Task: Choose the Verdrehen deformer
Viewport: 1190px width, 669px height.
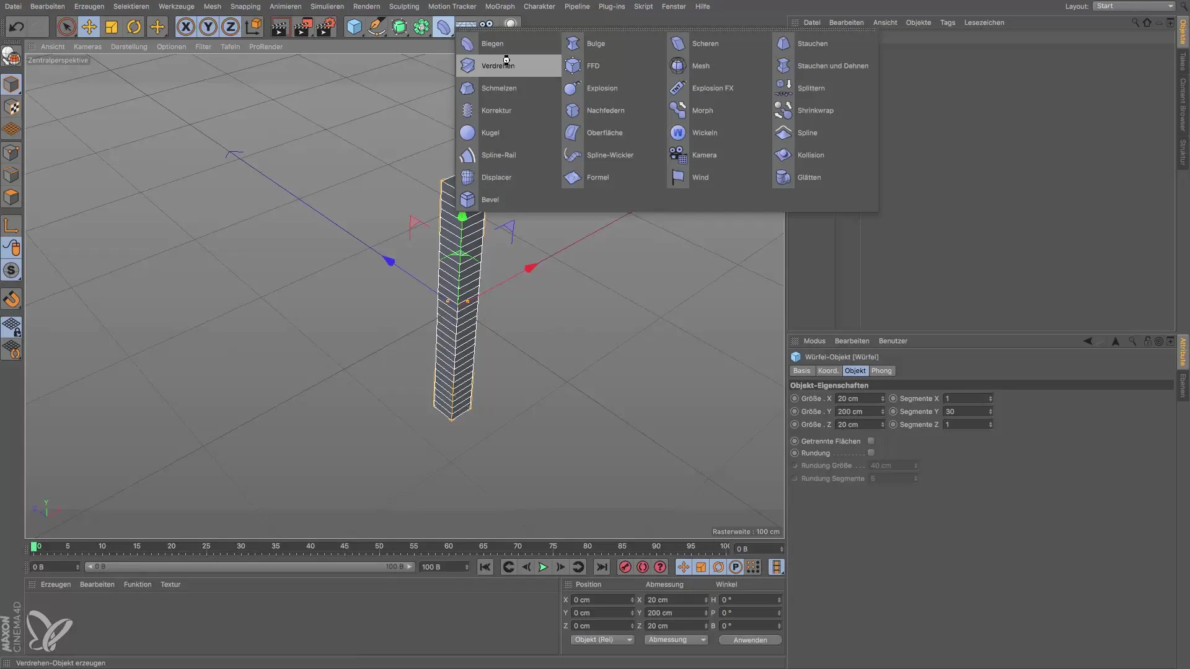Action: click(x=508, y=66)
